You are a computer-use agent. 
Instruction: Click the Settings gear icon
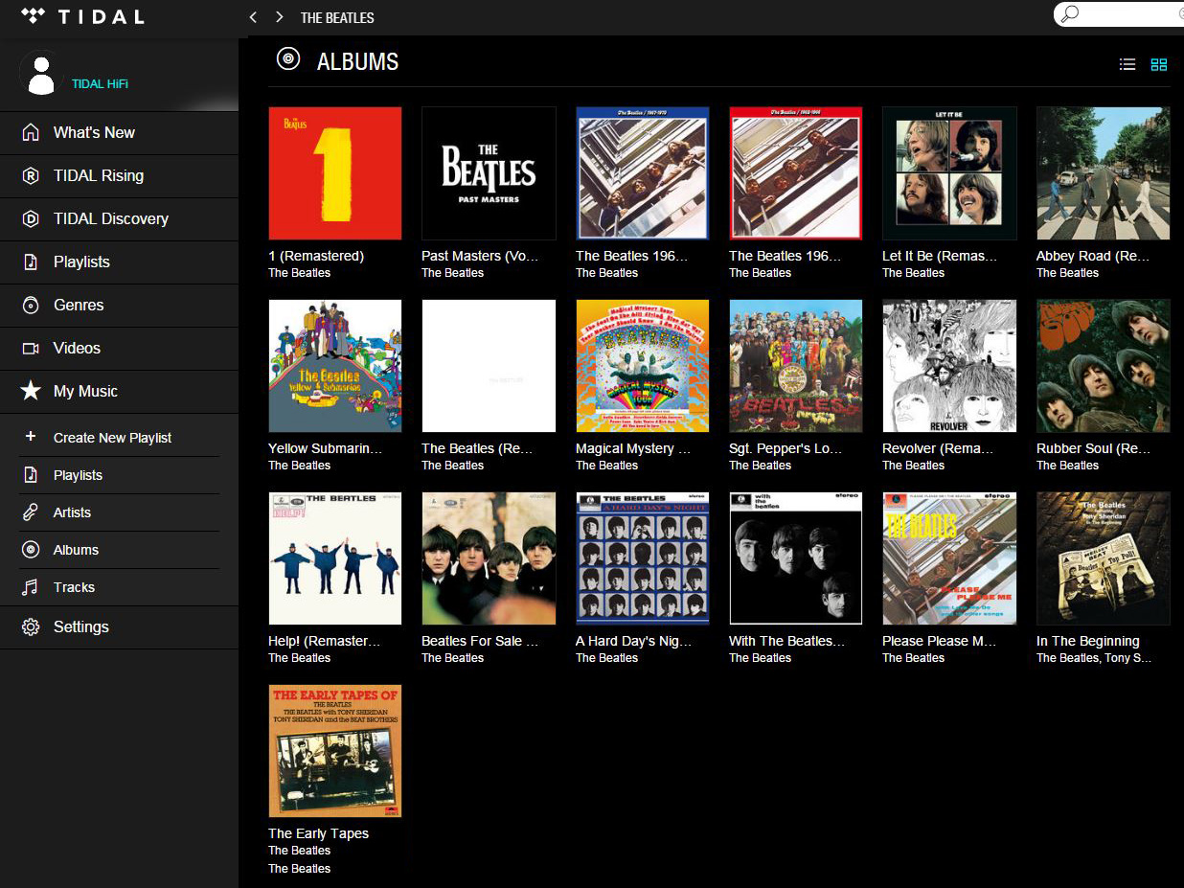coord(31,626)
